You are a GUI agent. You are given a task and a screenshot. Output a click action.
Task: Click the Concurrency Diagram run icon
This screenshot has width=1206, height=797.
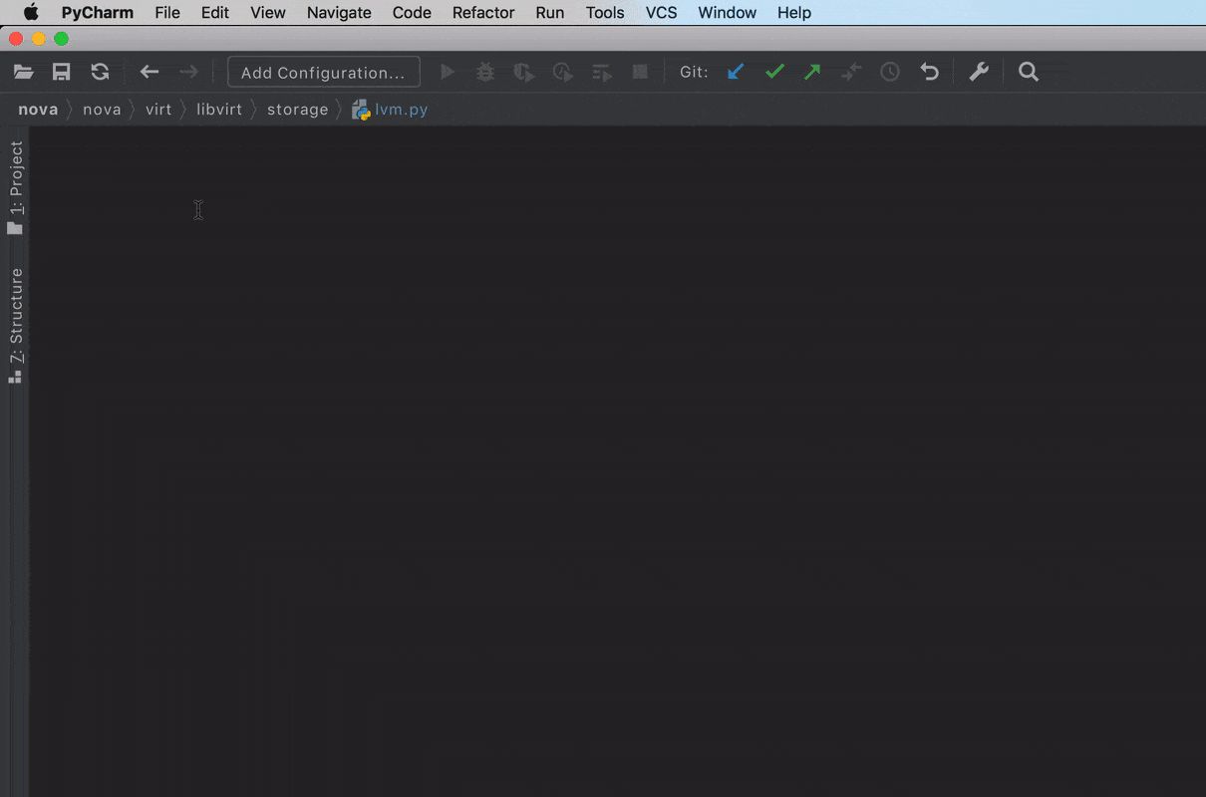click(601, 72)
